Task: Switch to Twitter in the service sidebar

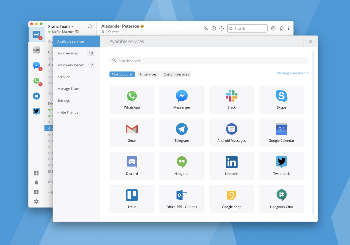Action: (x=36, y=111)
